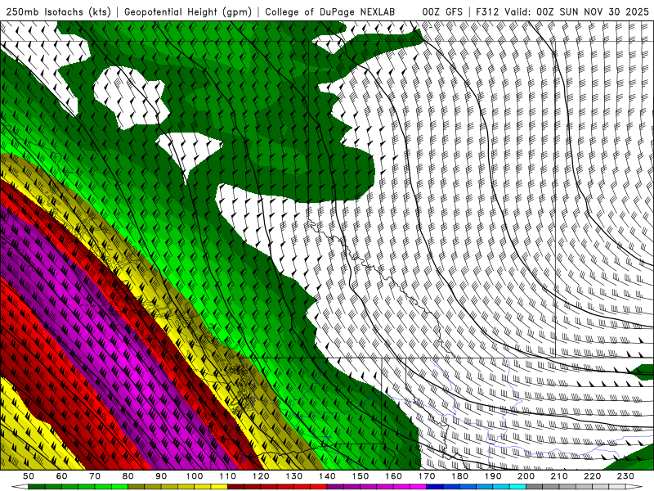This screenshot has height=491, width=654.
Task: Click the bright magenta swatch just below 170 kts
Action: point(418,486)
